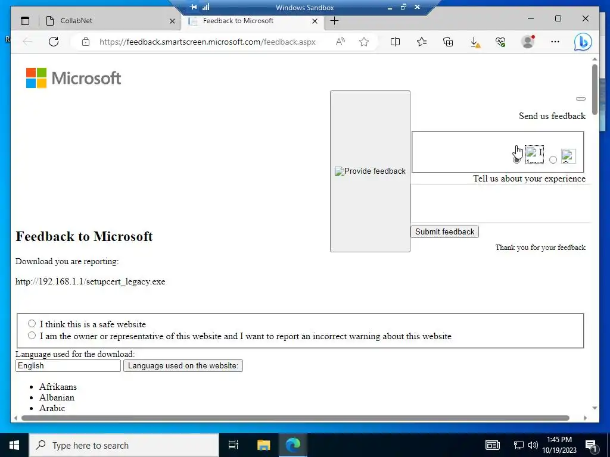Open Read aloud icon in address bar
This screenshot has height=457, width=610.
tap(340, 42)
